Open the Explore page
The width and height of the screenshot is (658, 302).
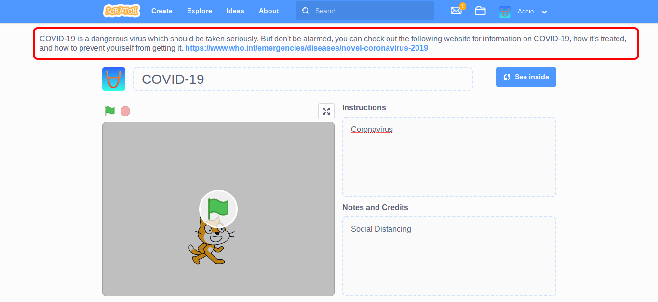tap(200, 11)
